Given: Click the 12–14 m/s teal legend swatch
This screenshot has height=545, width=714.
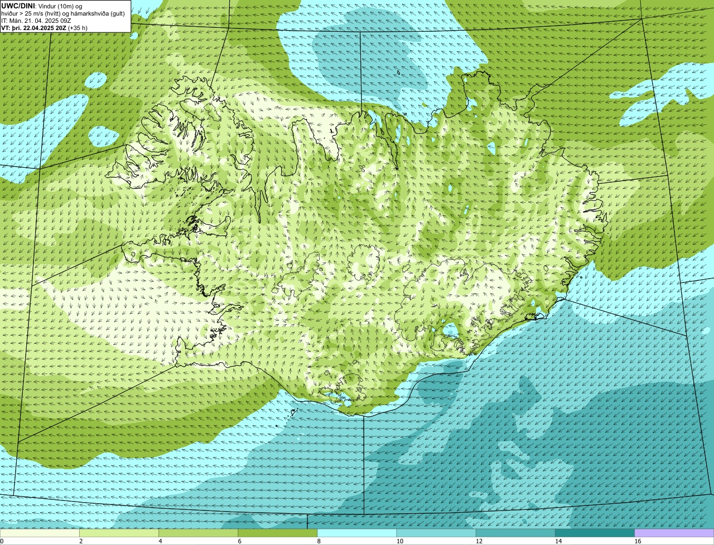Looking at the screenshot, I should (515, 533).
